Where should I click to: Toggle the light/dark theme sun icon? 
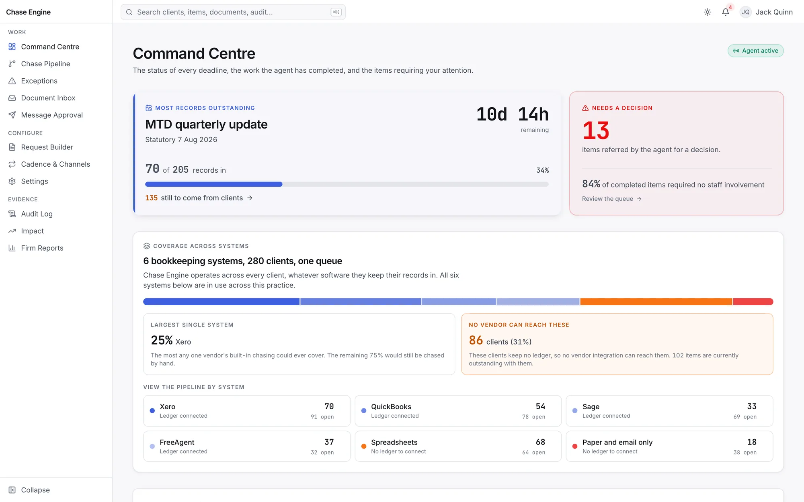pos(708,12)
